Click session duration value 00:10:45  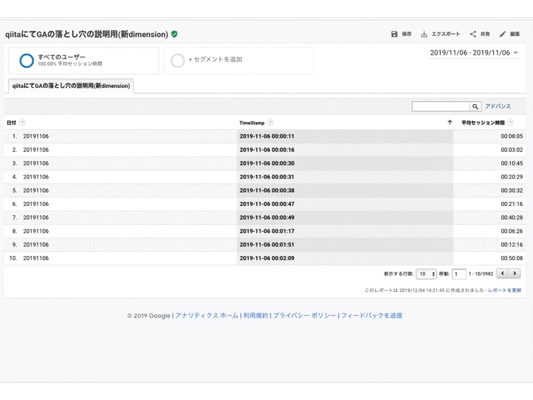tap(512, 163)
